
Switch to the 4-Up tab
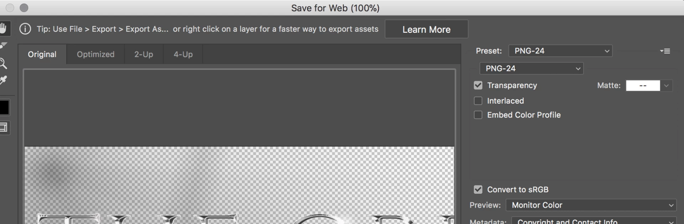click(183, 54)
